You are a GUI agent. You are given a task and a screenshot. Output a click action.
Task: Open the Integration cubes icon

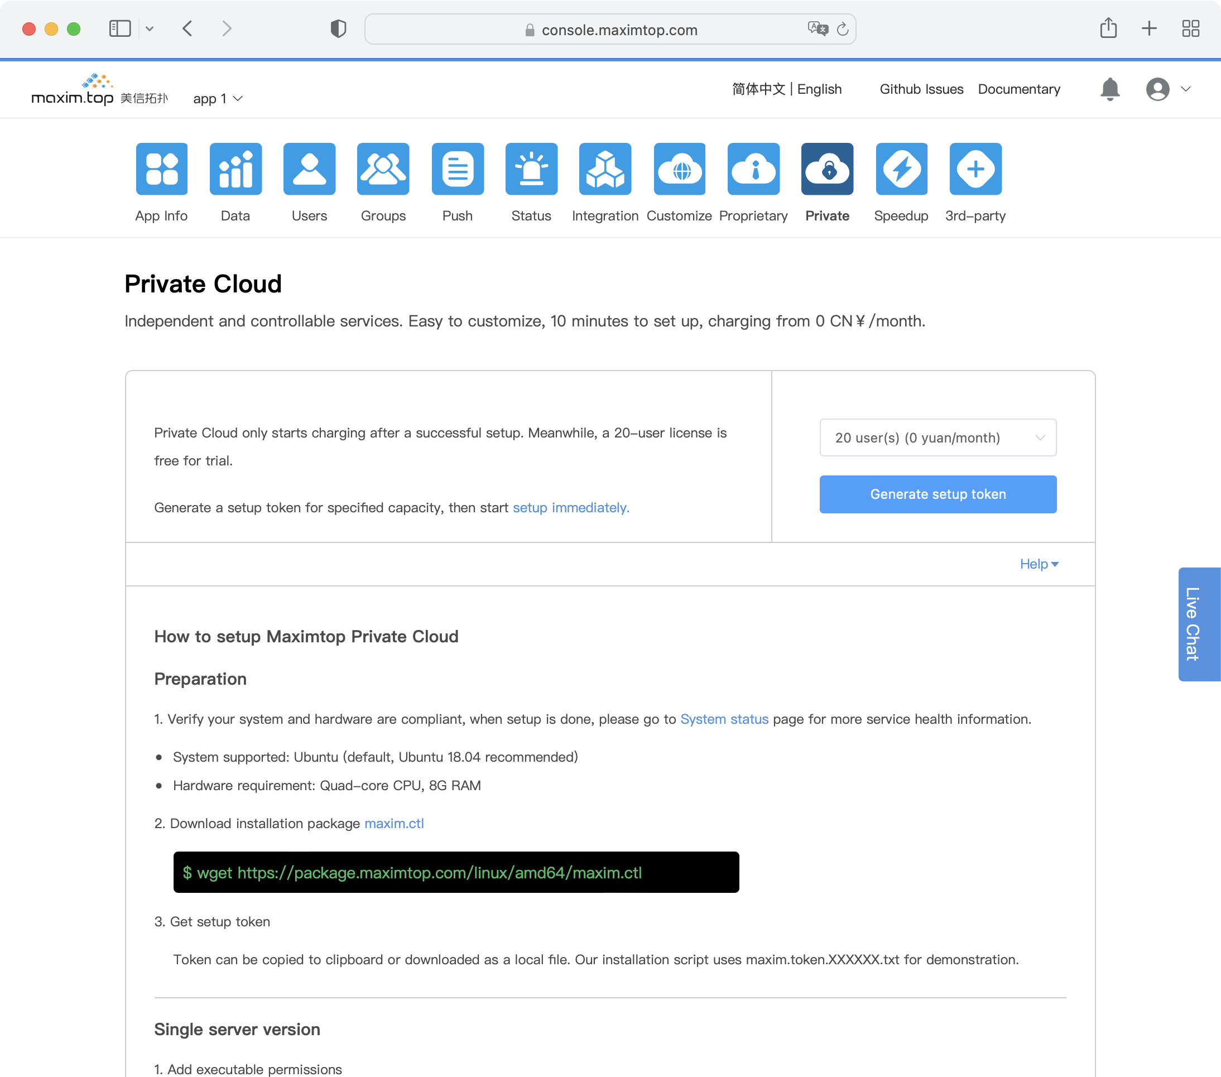click(605, 169)
